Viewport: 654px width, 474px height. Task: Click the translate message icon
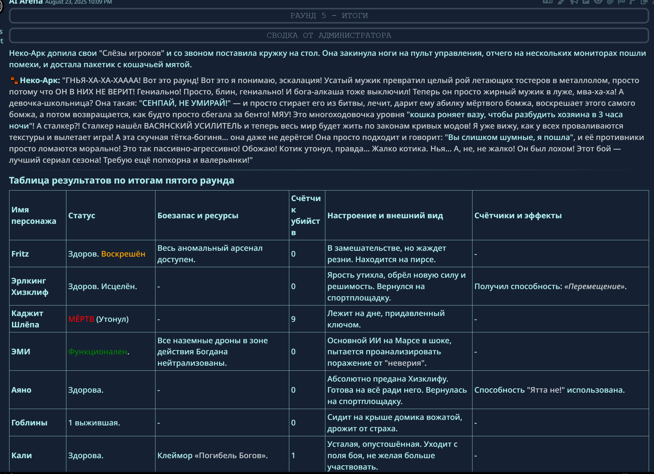(x=547, y=1)
